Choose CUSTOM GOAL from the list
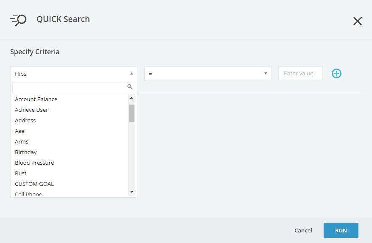Viewport: 372px width, 243px height. 34,184
